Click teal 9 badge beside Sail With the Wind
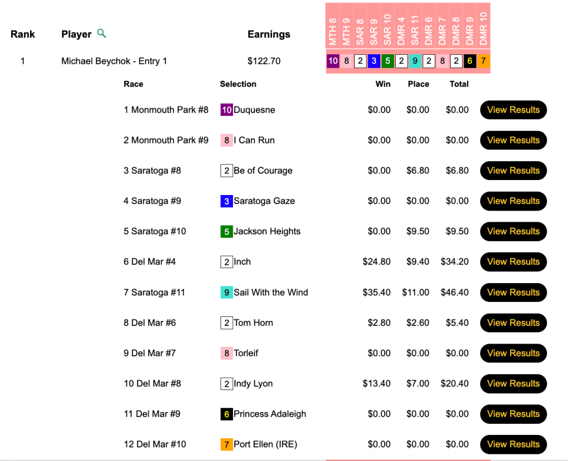 pyautogui.click(x=227, y=293)
